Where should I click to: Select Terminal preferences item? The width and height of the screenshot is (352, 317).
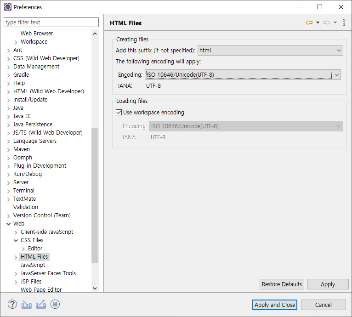24,191
